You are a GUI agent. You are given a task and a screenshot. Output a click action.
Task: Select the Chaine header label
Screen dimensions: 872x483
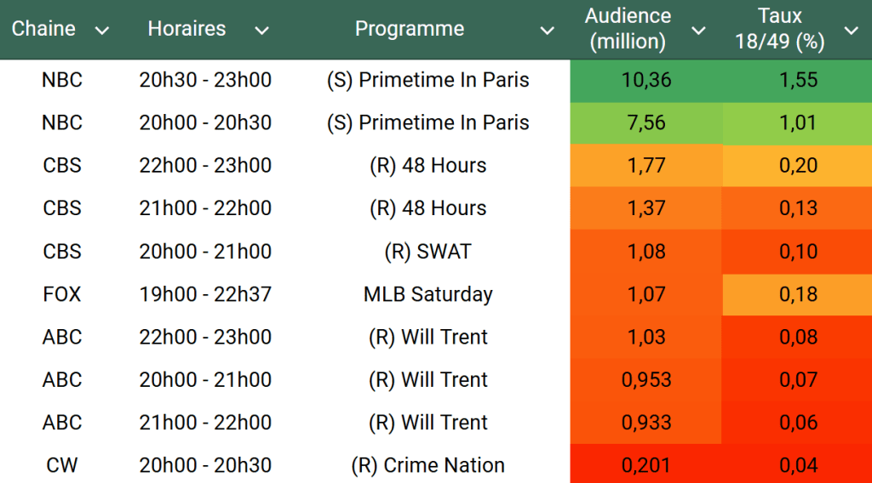tap(43, 29)
